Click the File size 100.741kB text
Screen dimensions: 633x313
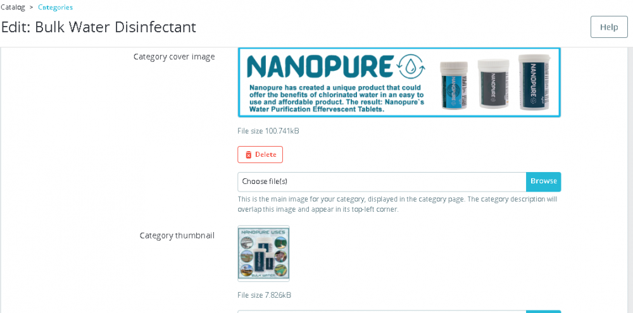(268, 131)
